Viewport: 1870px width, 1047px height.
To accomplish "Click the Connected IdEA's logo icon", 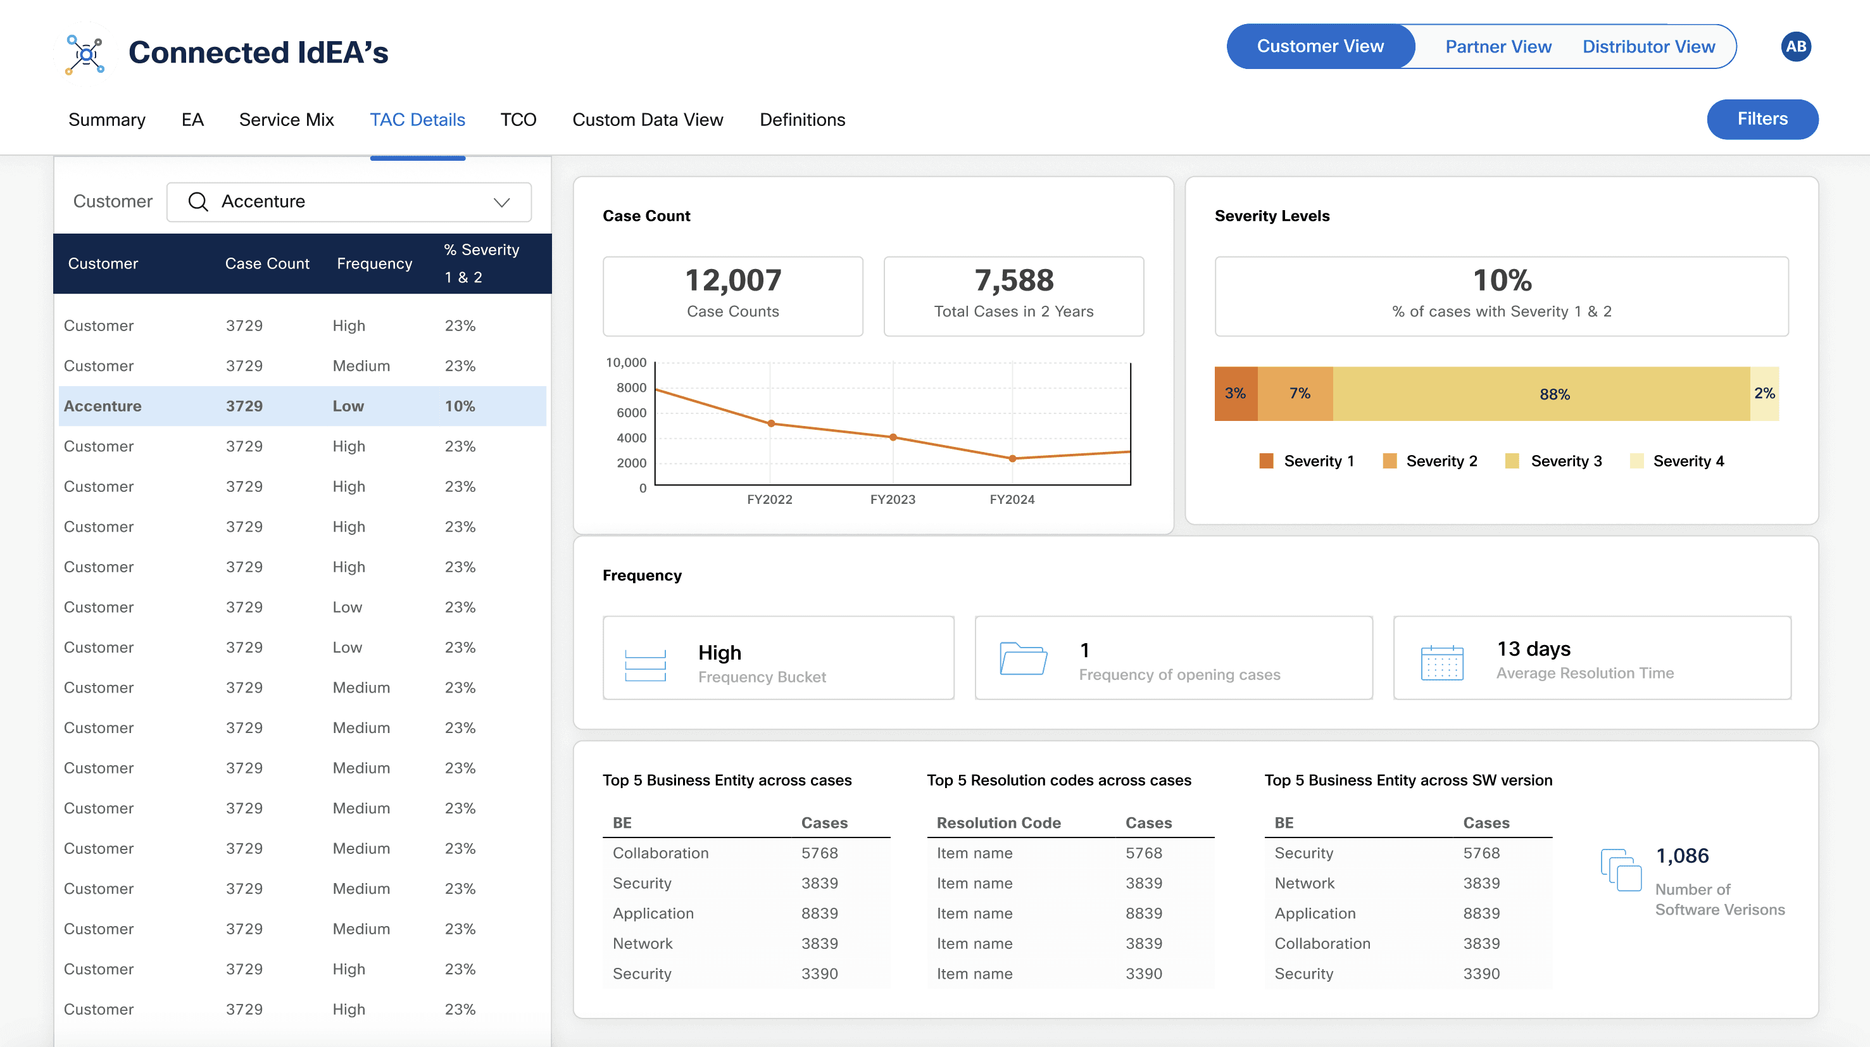I will tap(85, 54).
